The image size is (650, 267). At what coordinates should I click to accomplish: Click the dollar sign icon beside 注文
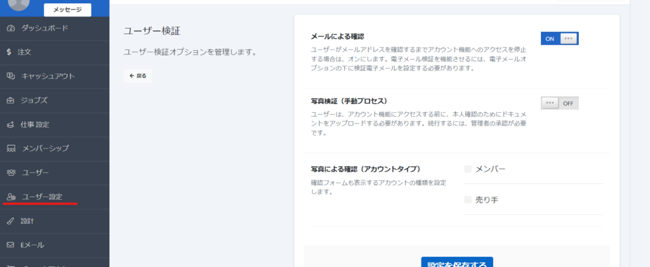pyautogui.click(x=8, y=52)
